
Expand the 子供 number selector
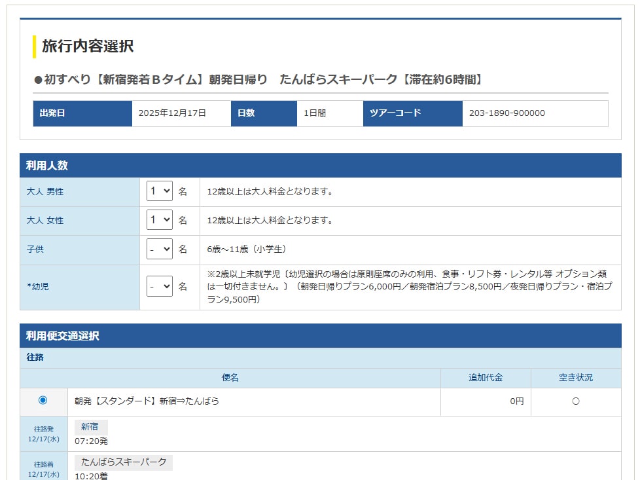pos(159,249)
